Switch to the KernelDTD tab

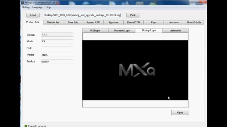(133, 22)
